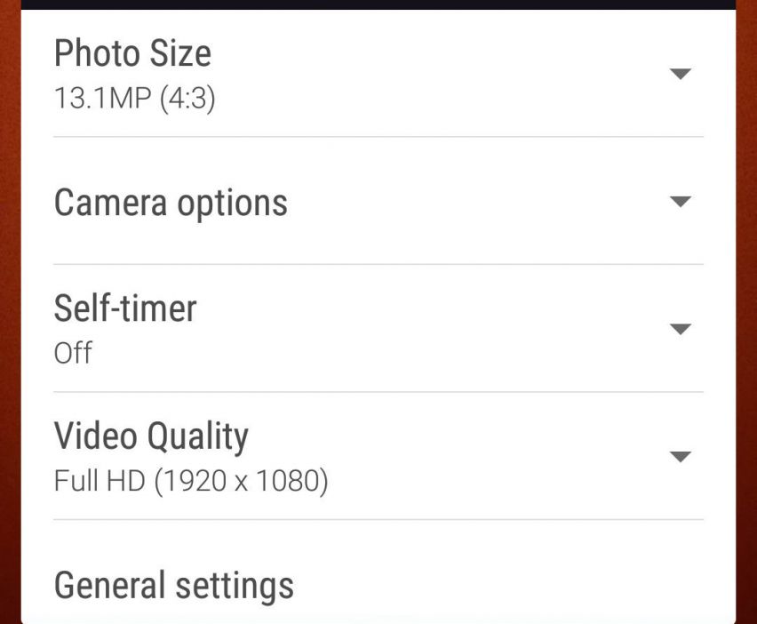Open General settings

pyautogui.click(x=174, y=585)
